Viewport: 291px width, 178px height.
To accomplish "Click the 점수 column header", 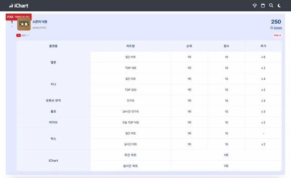I will [226, 46].
